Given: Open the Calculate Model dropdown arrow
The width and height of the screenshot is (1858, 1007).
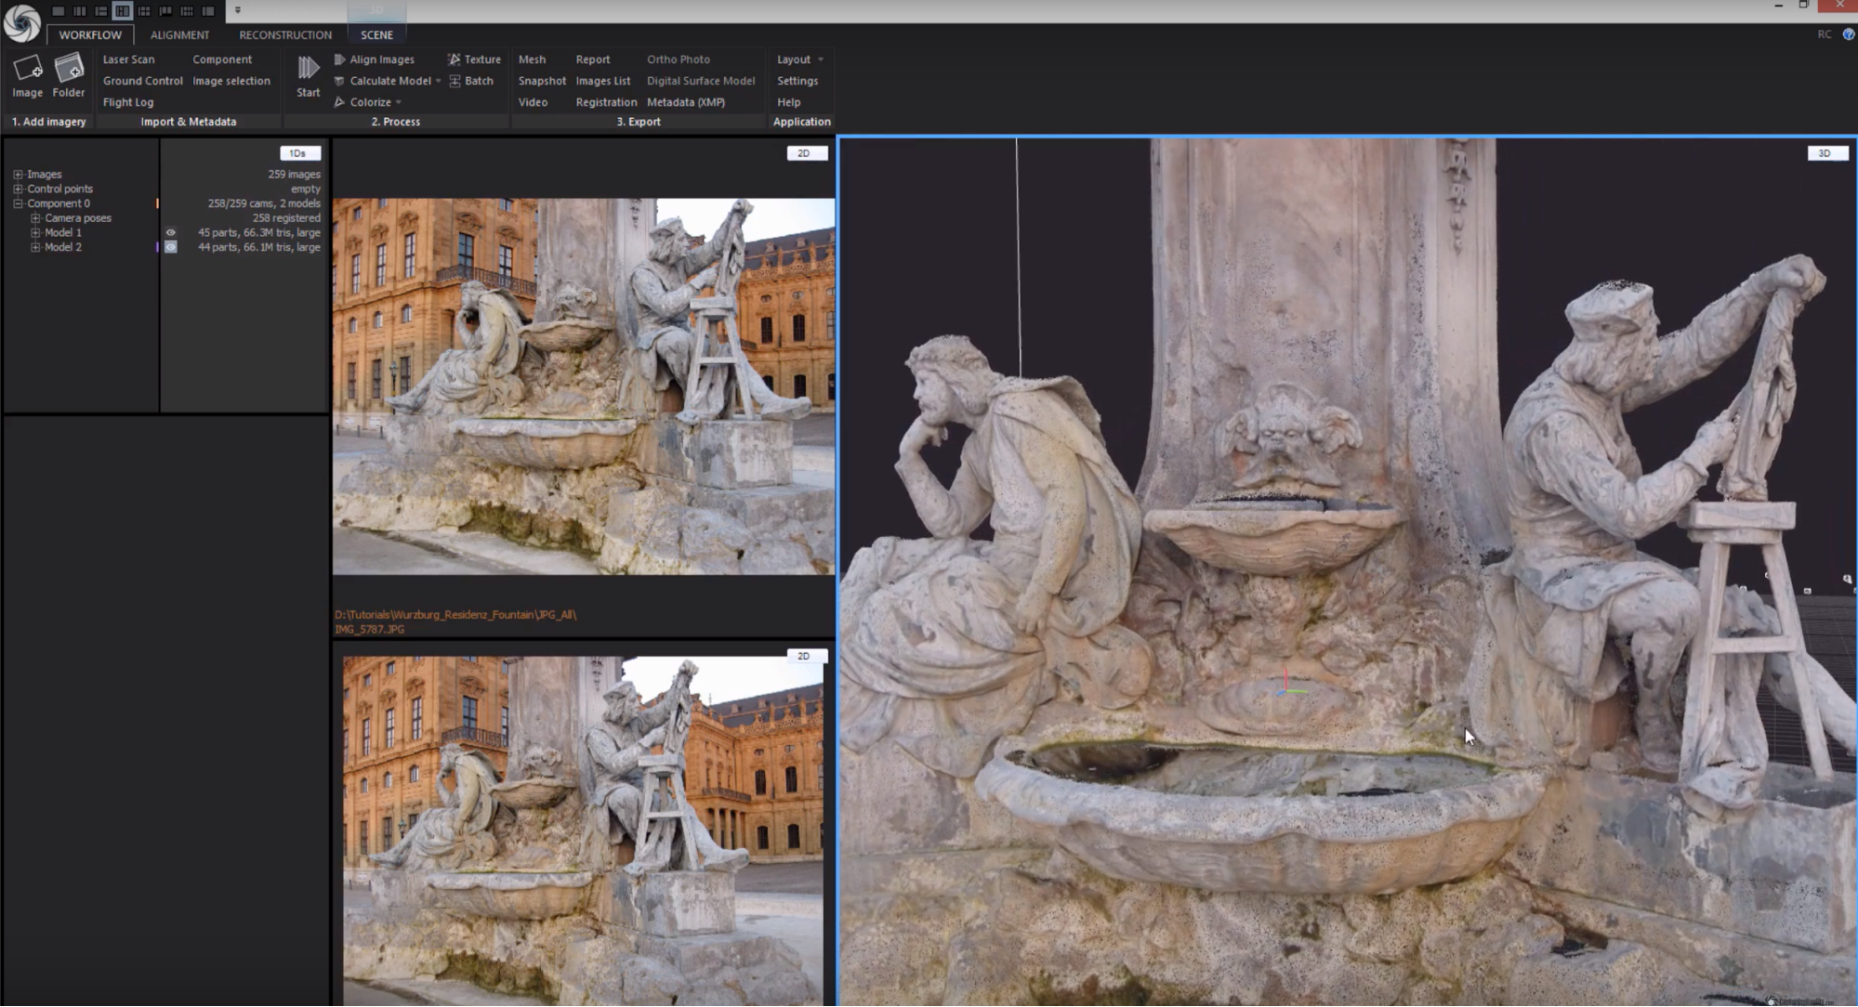Looking at the screenshot, I should point(438,81).
